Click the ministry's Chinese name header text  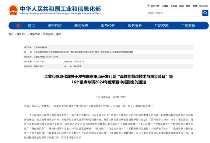(60, 9)
